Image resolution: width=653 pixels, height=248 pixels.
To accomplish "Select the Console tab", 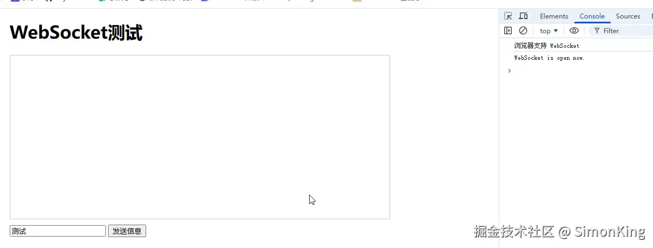I will click(x=592, y=16).
